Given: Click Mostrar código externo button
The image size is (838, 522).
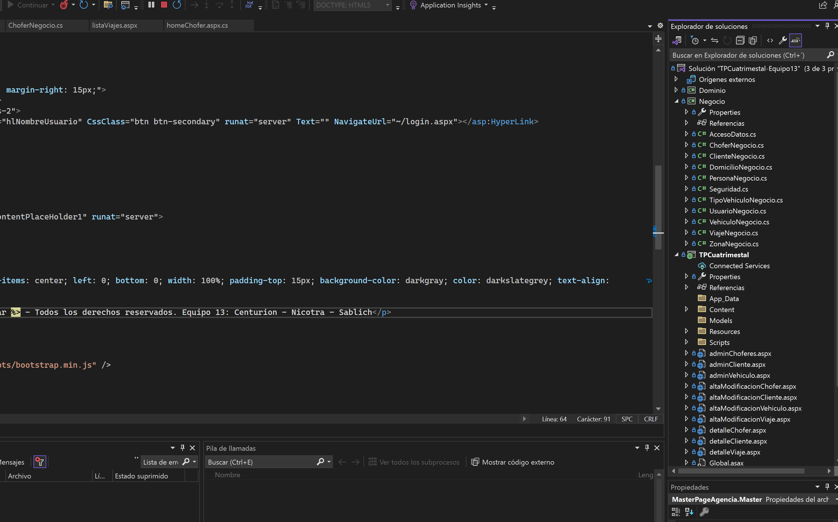Looking at the screenshot, I should click(x=513, y=462).
